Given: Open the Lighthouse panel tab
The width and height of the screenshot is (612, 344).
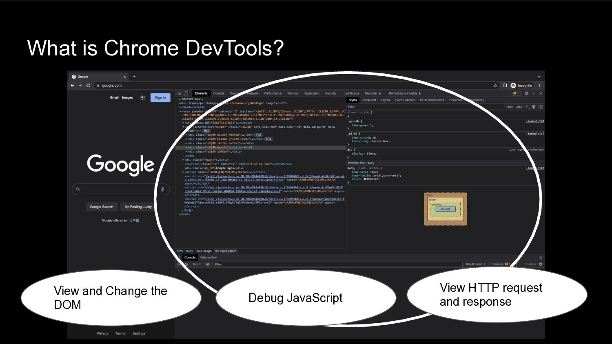Looking at the screenshot, I should 352,93.
